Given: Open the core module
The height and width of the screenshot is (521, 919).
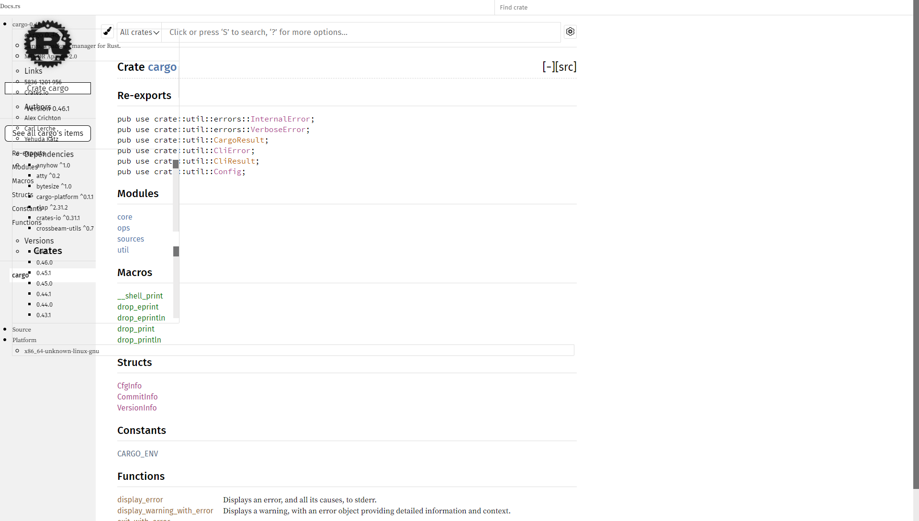Looking at the screenshot, I should click(x=125, y=217).
